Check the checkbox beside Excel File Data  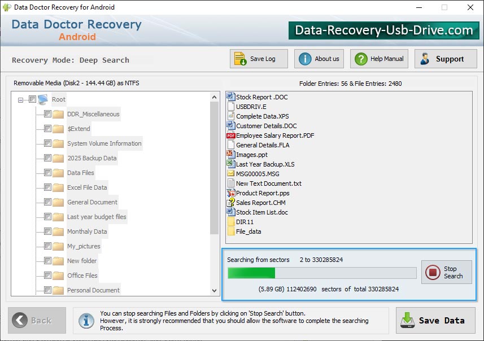tap(49, 187)
